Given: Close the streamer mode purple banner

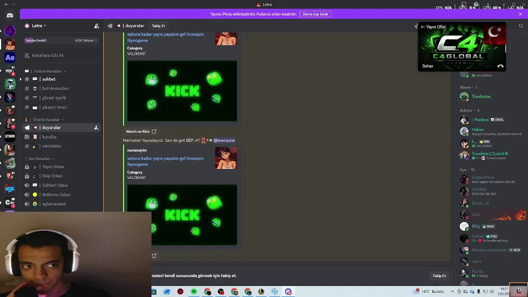Looking at the screenshot, I should coord(521,14).
